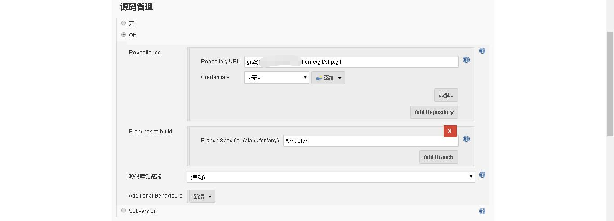Open the 添加 credentials dropdown arrow
Viewport: 614px width, 221px height.
click(x=340, y=78)
